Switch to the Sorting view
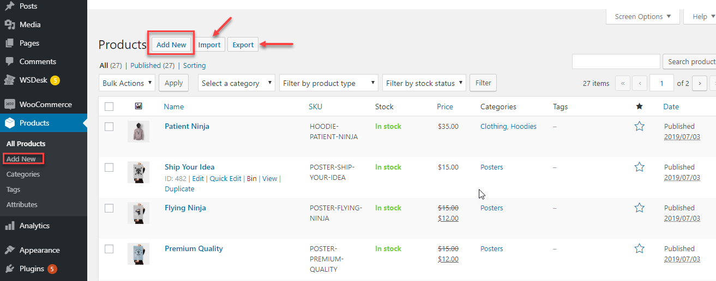This screenshot has width=716, height=281. [x=195, y=65]
